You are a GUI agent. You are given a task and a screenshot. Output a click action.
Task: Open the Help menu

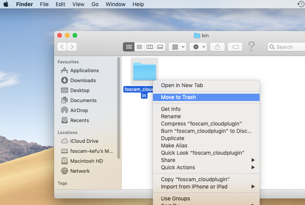pyautogui.click(x=138, y=4)
